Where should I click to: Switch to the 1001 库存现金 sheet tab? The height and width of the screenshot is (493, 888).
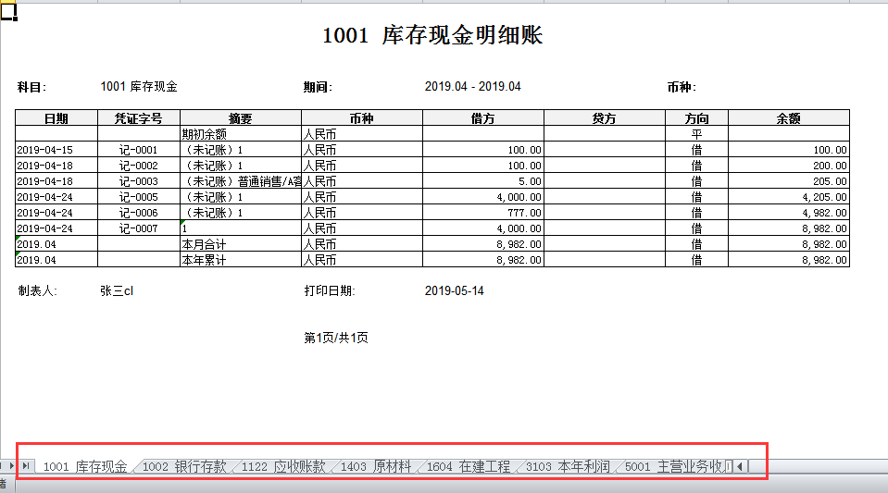point(85,466)
